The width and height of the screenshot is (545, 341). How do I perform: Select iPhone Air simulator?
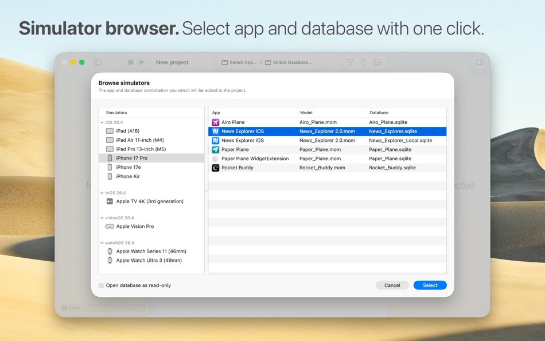151,176
